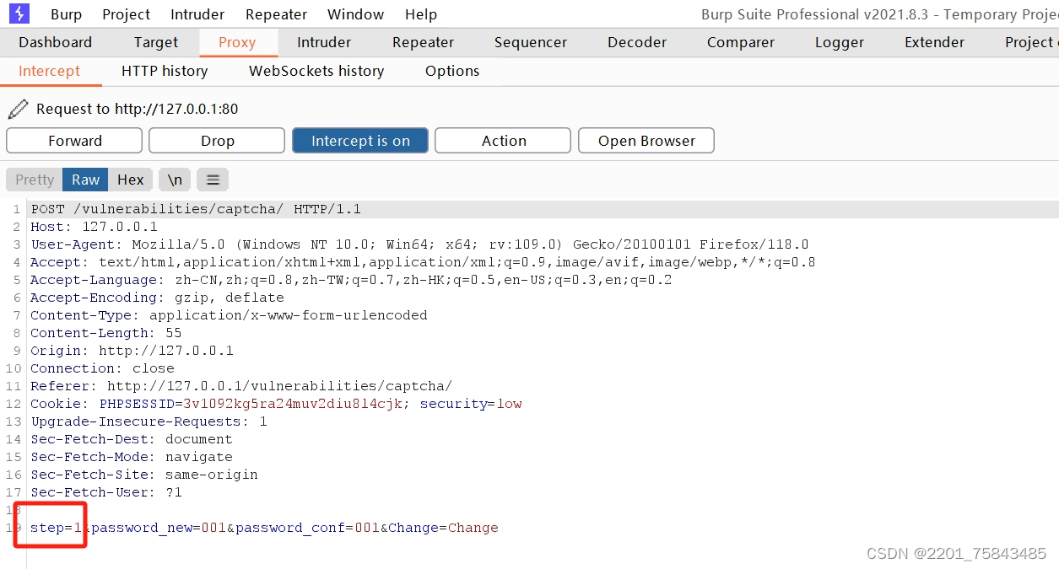Screen dimensions: 1059x569
Task: Click the POST /vulnerabilities/captcha/ request line
Action: (196, 209)
